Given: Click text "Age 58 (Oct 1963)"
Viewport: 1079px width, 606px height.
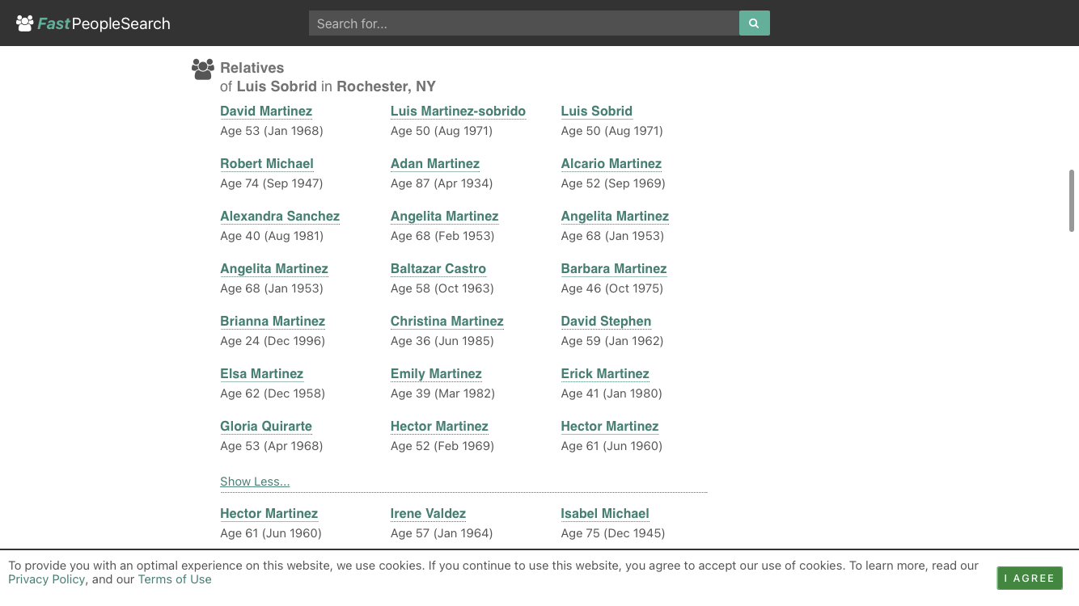Looking at the screenshot, I should [442, 288].
